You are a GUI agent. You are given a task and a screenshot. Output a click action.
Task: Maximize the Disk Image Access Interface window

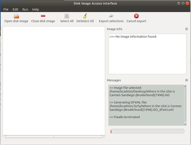coord(183,3)
